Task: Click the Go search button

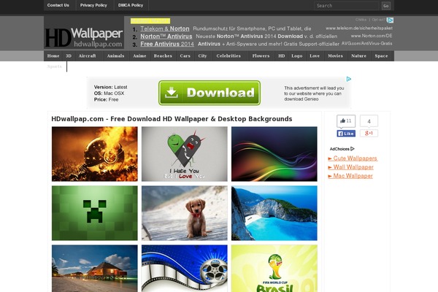Action: pyautogui.click(x=385, y=6)
